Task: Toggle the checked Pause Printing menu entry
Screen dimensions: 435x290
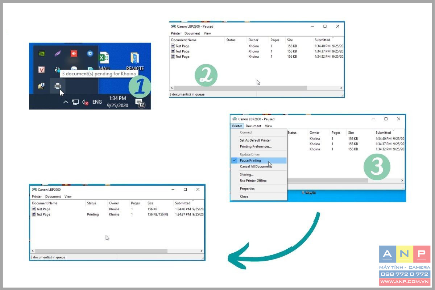Action: tap(259, 160)
